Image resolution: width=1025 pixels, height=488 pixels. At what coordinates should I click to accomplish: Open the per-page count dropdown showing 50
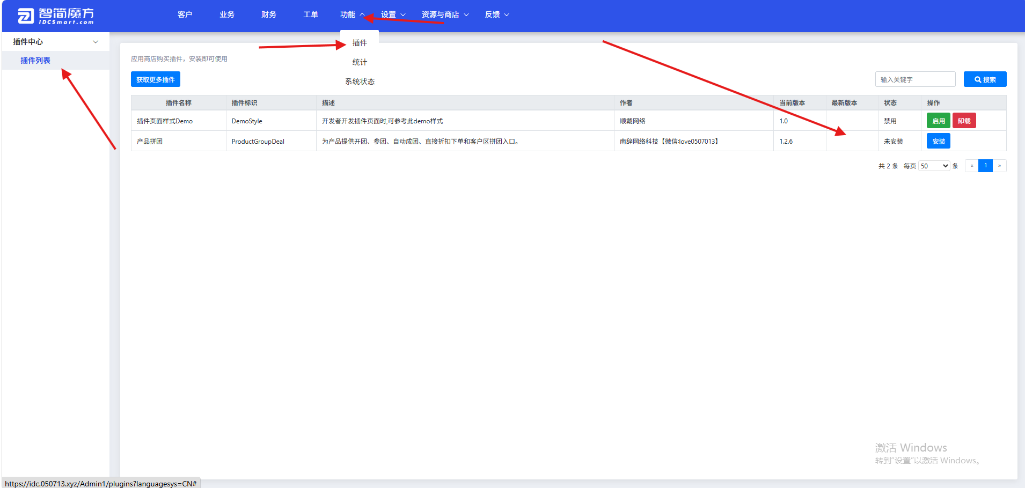coord(934,166)
